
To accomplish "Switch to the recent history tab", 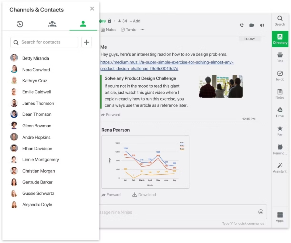I will click(x=20, y=24).
